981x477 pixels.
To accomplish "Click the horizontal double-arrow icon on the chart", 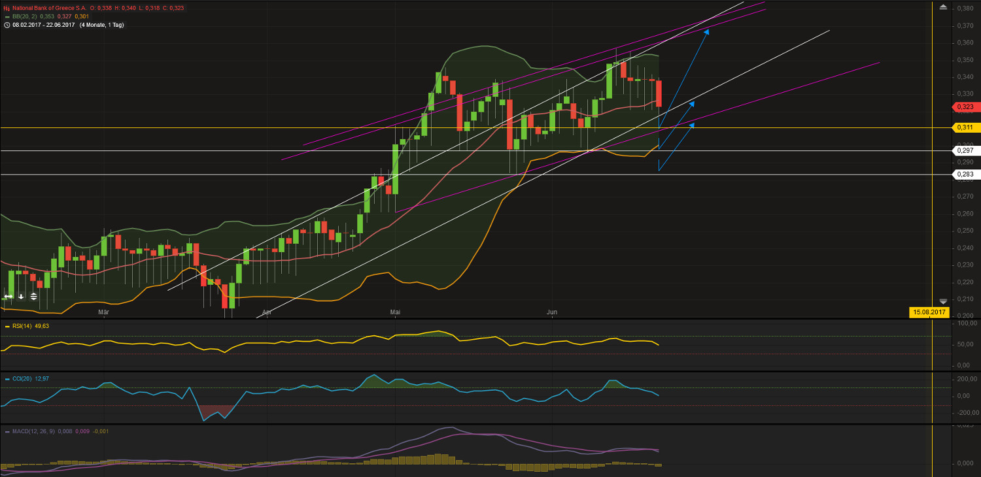I will coord(9,297).
